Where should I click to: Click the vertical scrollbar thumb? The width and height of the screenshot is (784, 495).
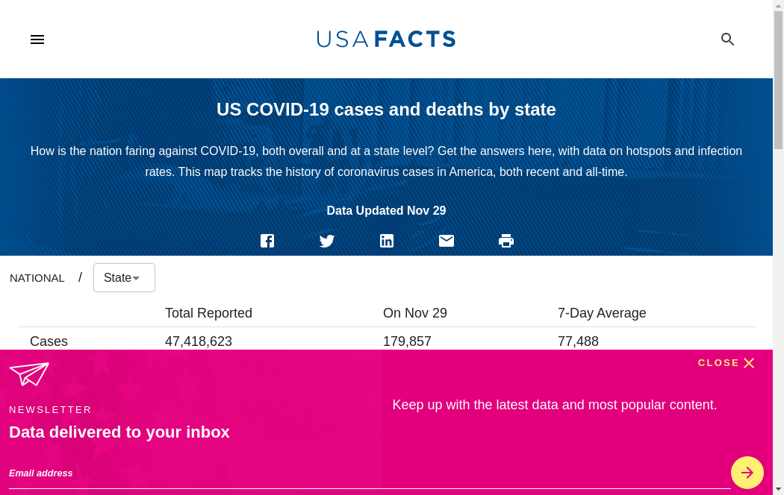click(778, 75)
